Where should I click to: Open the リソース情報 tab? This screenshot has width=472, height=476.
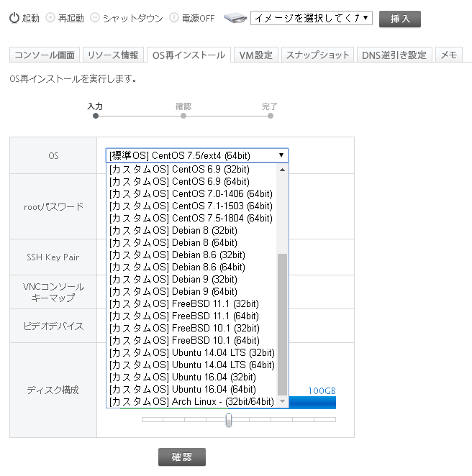click(113, 55)
